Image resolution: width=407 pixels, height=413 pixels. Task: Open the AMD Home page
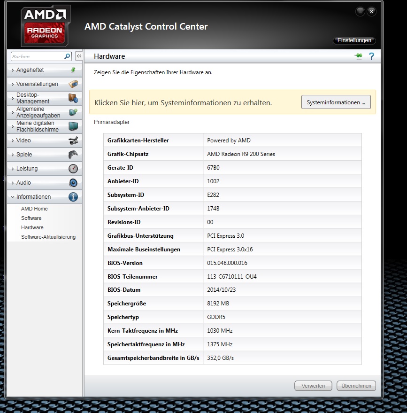pyautogui.click(x=34, y=209)
